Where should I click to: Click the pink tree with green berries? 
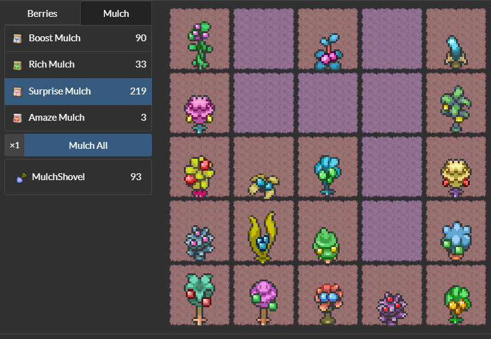pos(263,302)
